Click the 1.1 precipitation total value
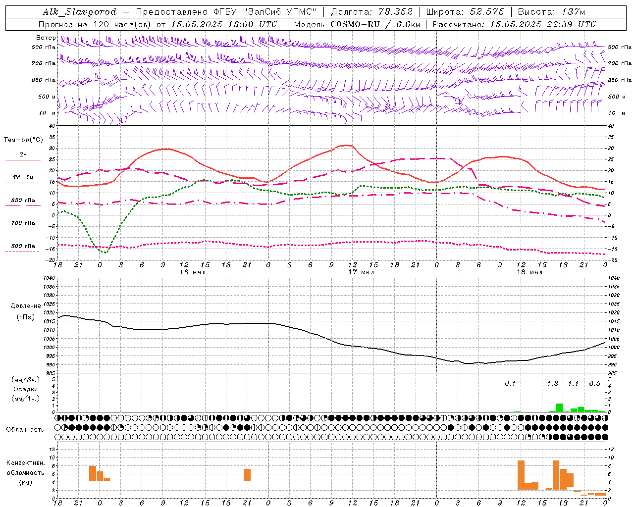Viewport: 634px width, 507px height. 573,384
